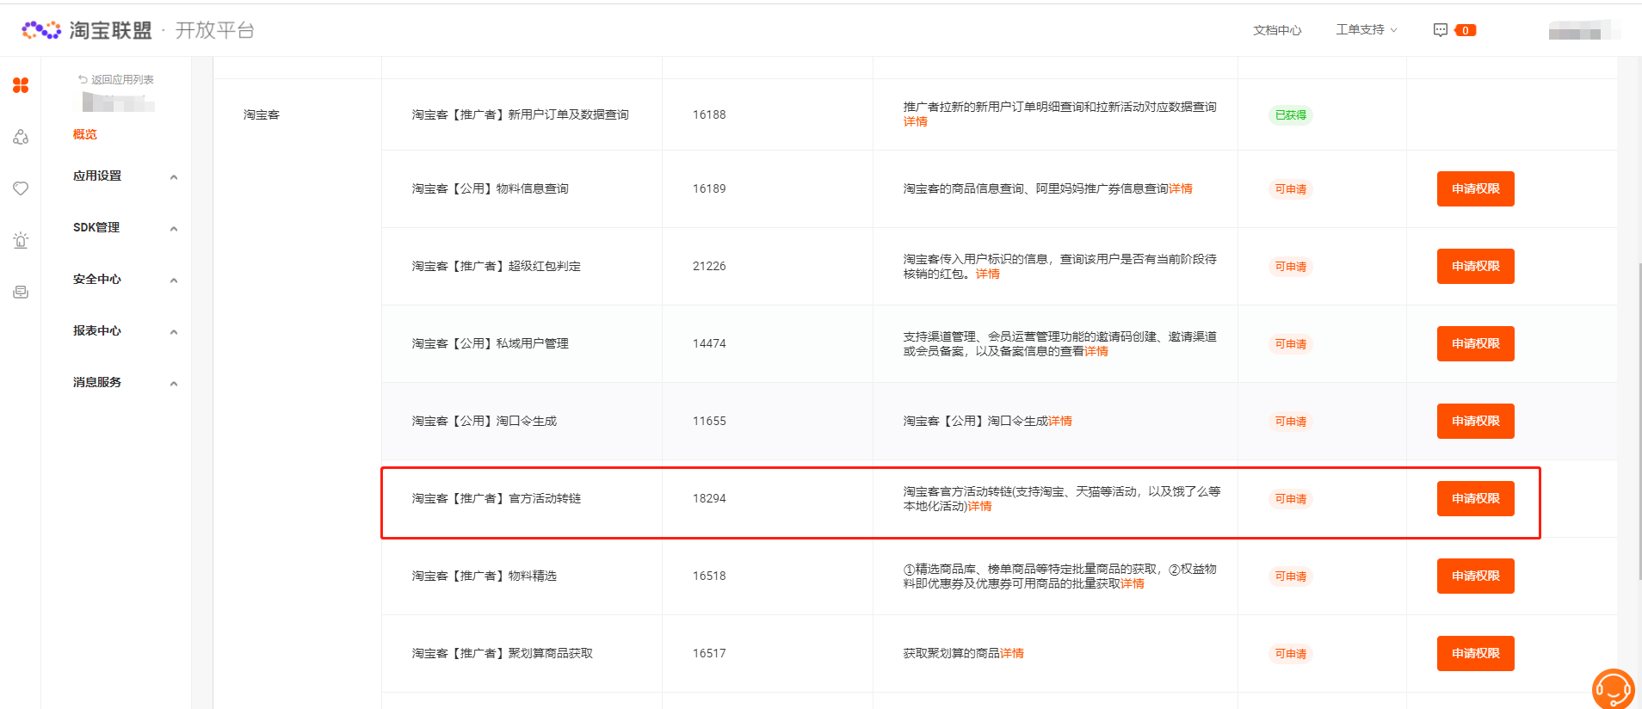Click 申请权限 for 官方活动转链

(x=1475, y=498)
